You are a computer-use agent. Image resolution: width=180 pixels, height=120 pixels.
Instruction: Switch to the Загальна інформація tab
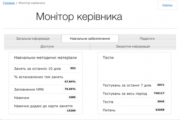[x=33, y=38]
